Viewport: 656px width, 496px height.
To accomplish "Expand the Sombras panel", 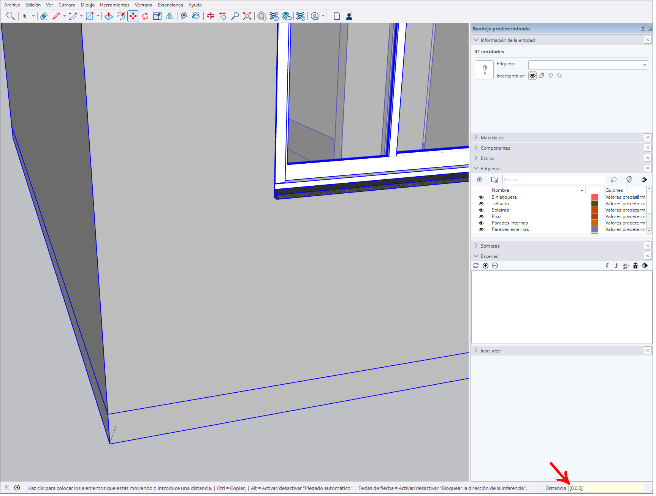I will click(x=476, y=246).
